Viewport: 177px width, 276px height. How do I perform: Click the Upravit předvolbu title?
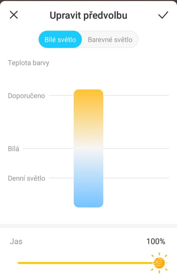click(88, 15)
